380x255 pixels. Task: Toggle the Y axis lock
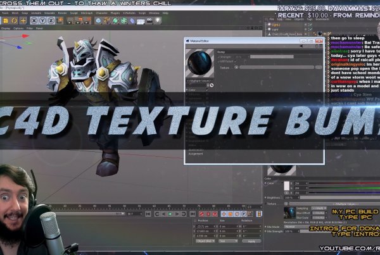[x=42, y=21]
